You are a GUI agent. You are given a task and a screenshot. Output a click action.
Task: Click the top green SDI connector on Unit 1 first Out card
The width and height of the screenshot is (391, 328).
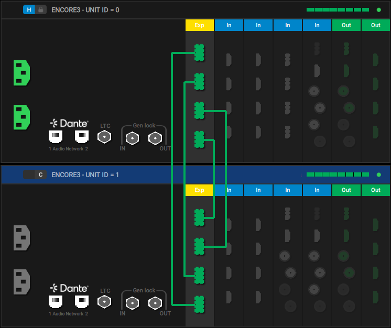coord(343,256)
